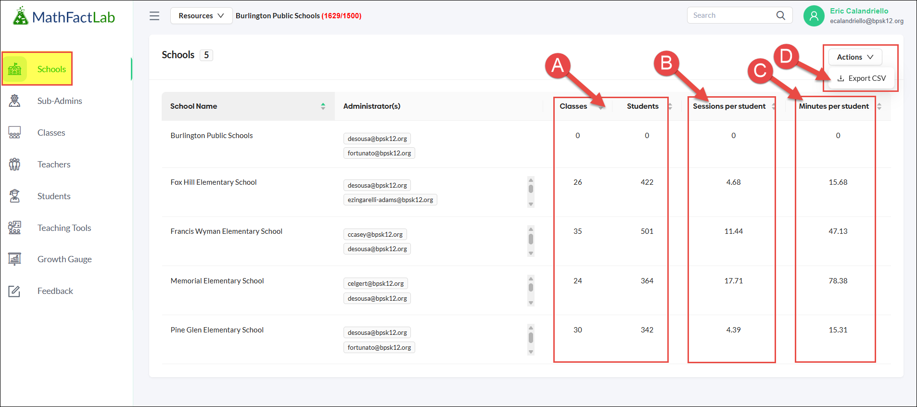This screenshot has height=407, width=917.
Task: Click Memorial minutes value 78.38
Action: coord(838,281)
